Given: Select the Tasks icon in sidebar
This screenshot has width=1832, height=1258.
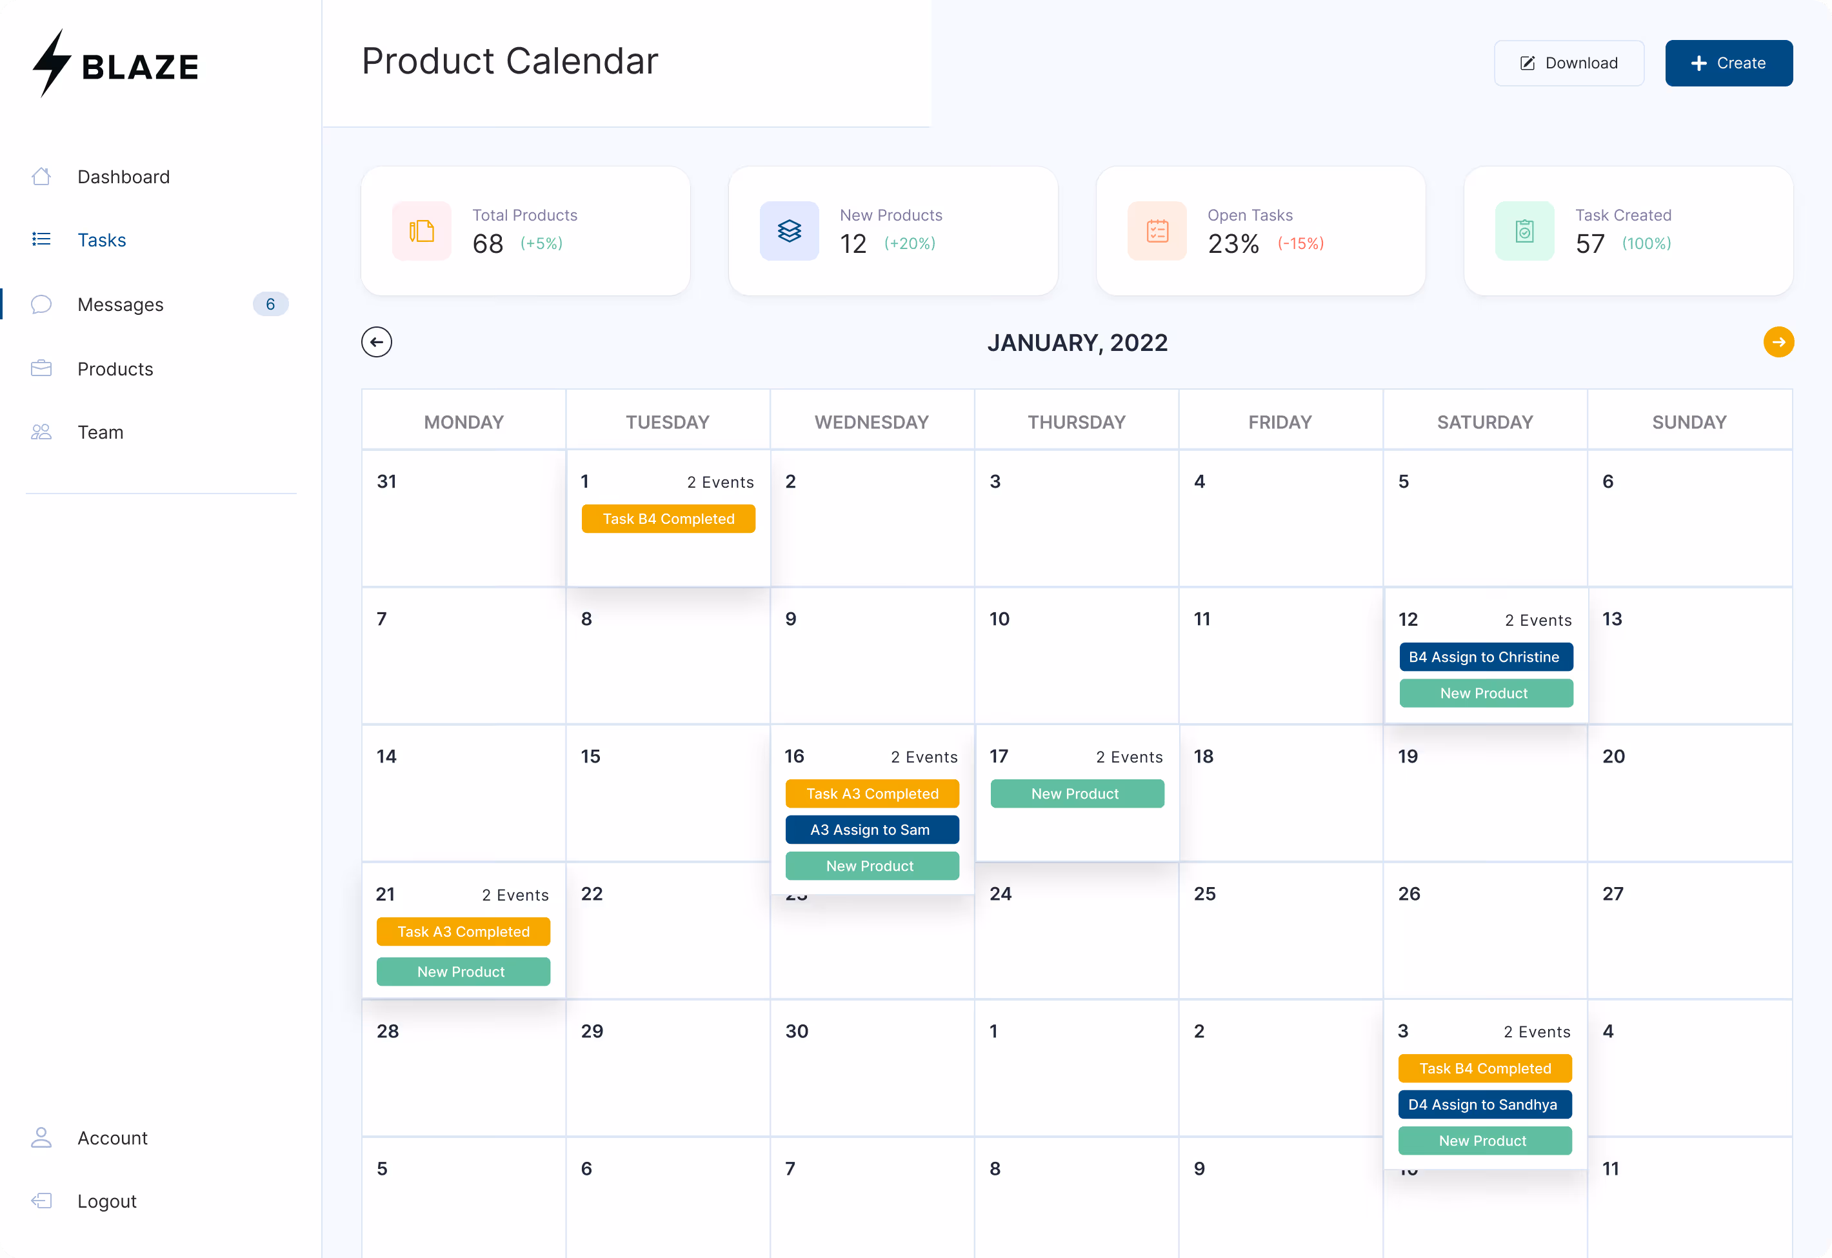Looking at the screenshot, I should click(41, 239).
